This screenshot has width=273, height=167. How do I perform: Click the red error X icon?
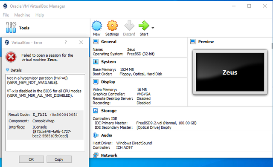click(x=11, y=57)
